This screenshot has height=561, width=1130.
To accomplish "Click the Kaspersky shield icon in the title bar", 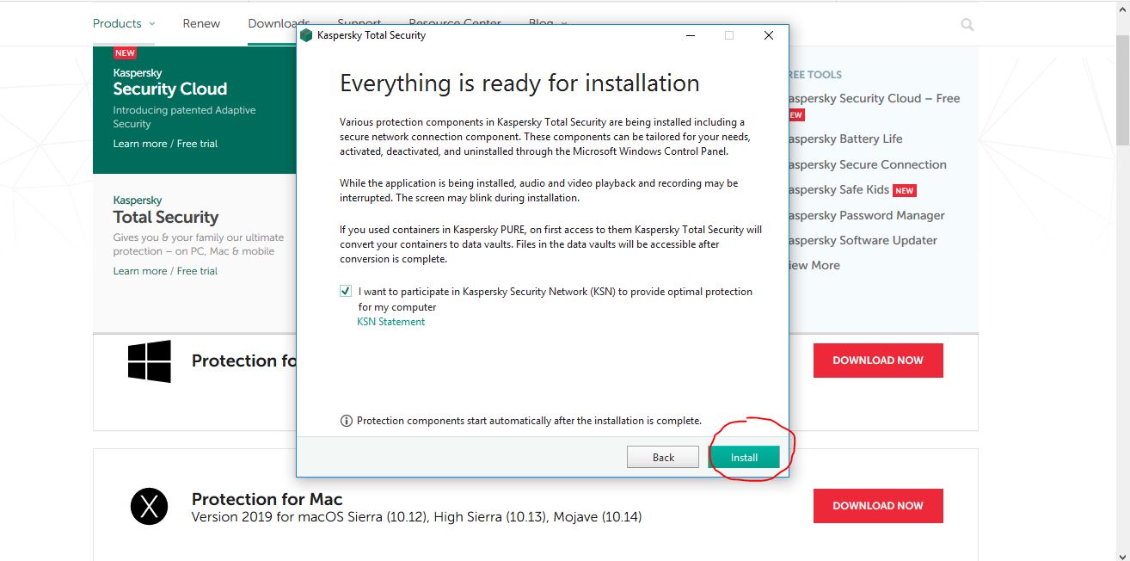I will click(306, 35).
